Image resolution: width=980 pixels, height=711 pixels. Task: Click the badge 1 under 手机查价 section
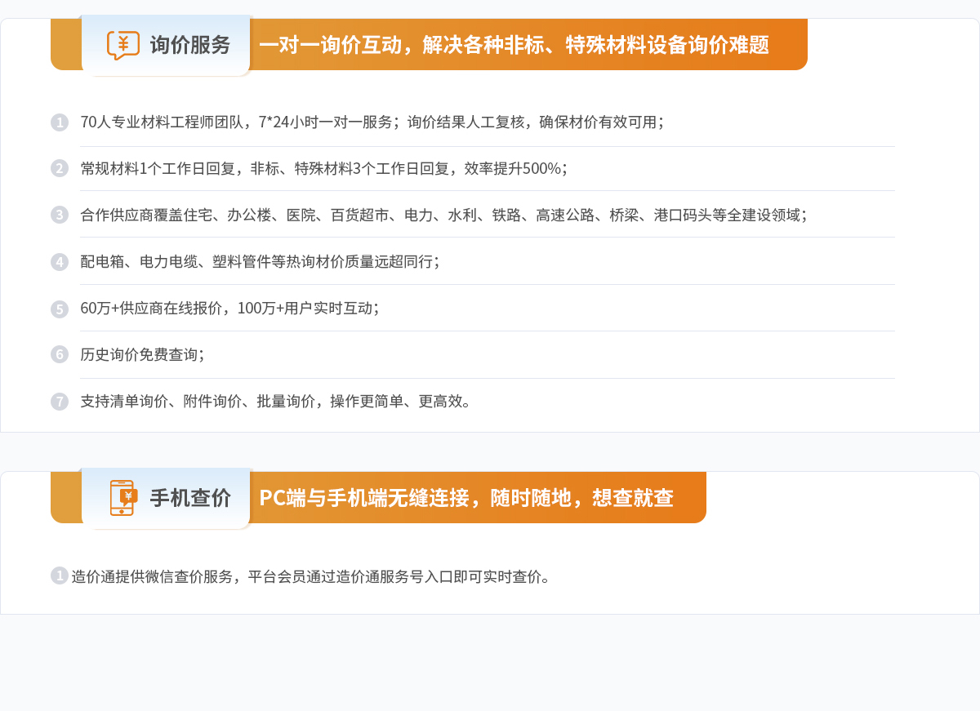point(59,575)
